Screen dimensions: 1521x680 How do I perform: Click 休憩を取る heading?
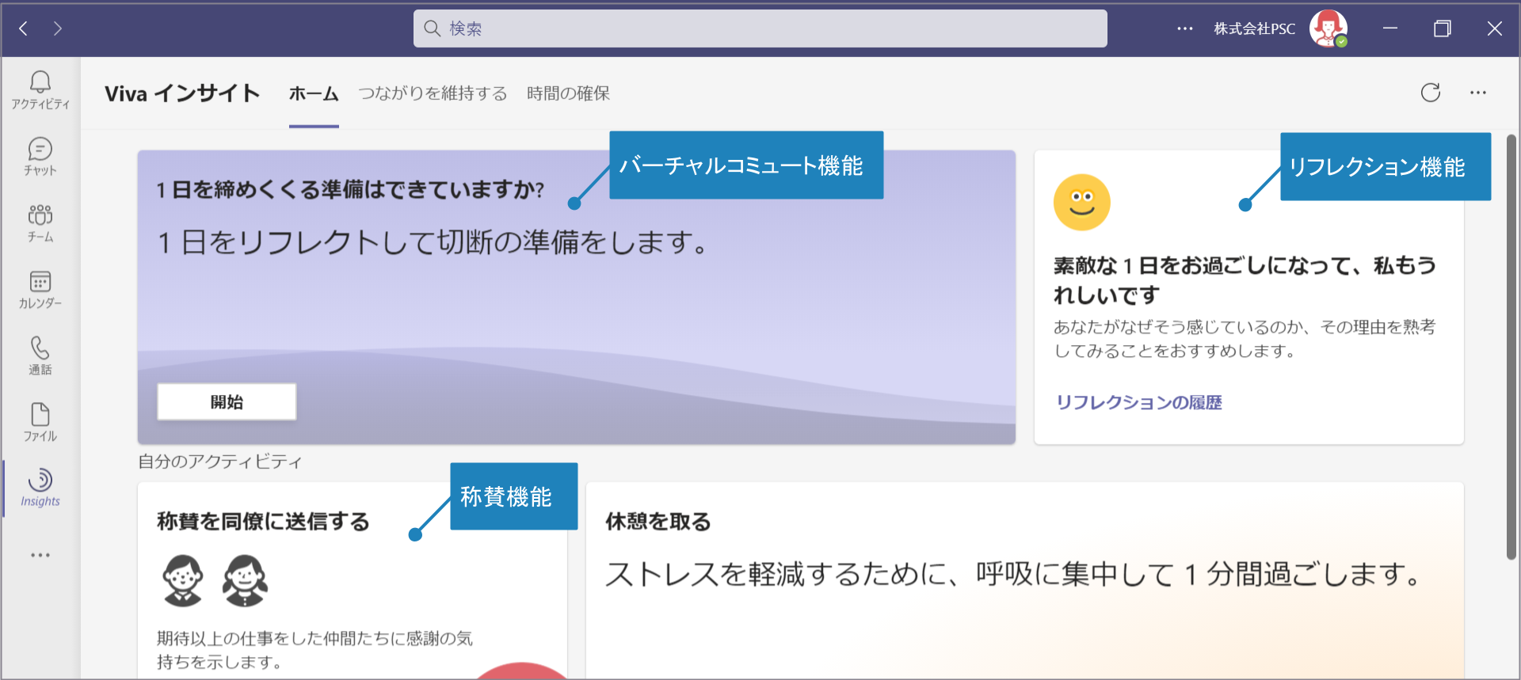(x=658, y=522)
